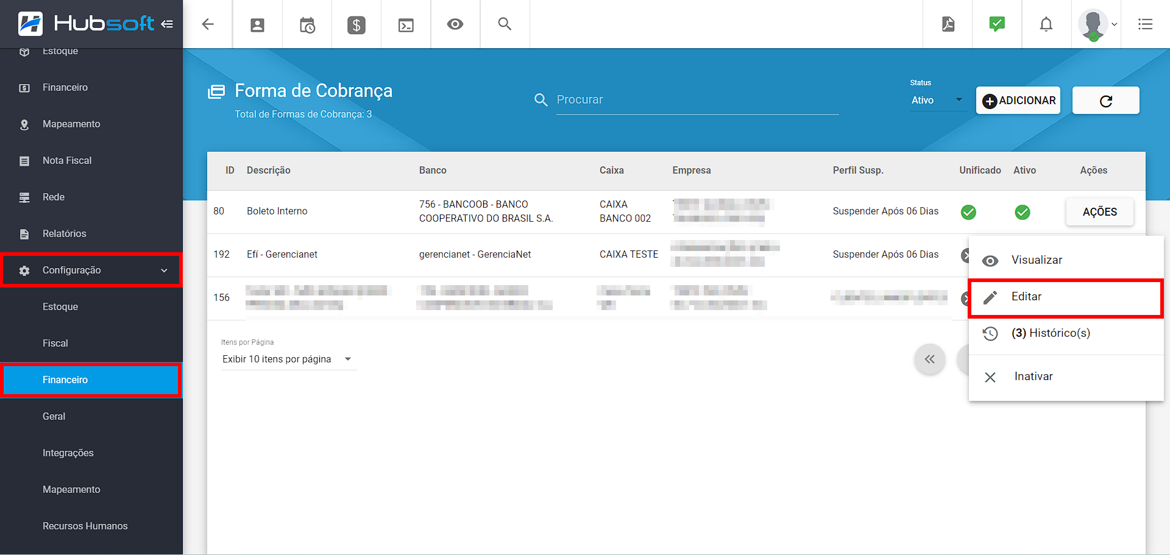Collapse the sidebar using Hubsoft arrow
Screen dimensions: 1170x555
pos(167,24)
